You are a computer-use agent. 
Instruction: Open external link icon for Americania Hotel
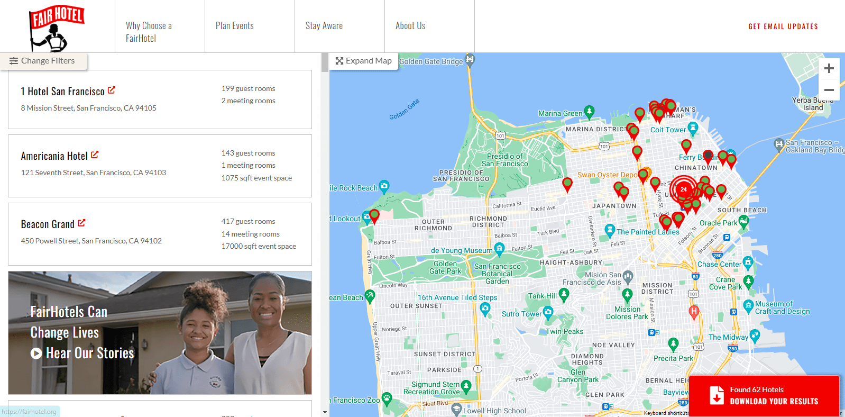95,155
